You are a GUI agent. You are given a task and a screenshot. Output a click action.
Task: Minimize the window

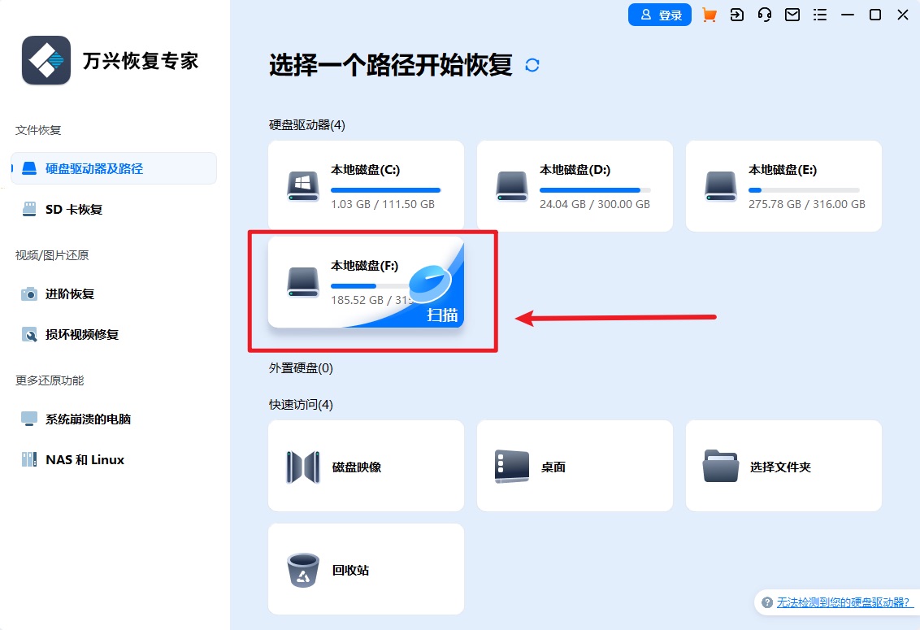click(x=847, y=15)
